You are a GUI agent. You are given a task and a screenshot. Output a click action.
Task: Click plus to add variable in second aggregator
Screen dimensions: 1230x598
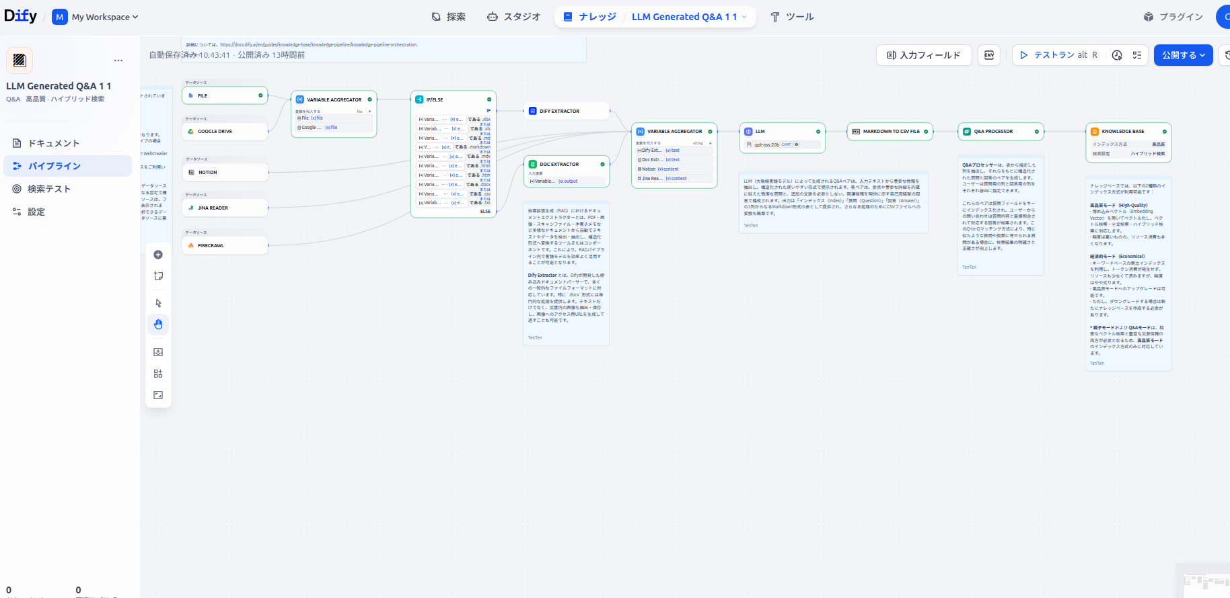(x=710, y=143)
